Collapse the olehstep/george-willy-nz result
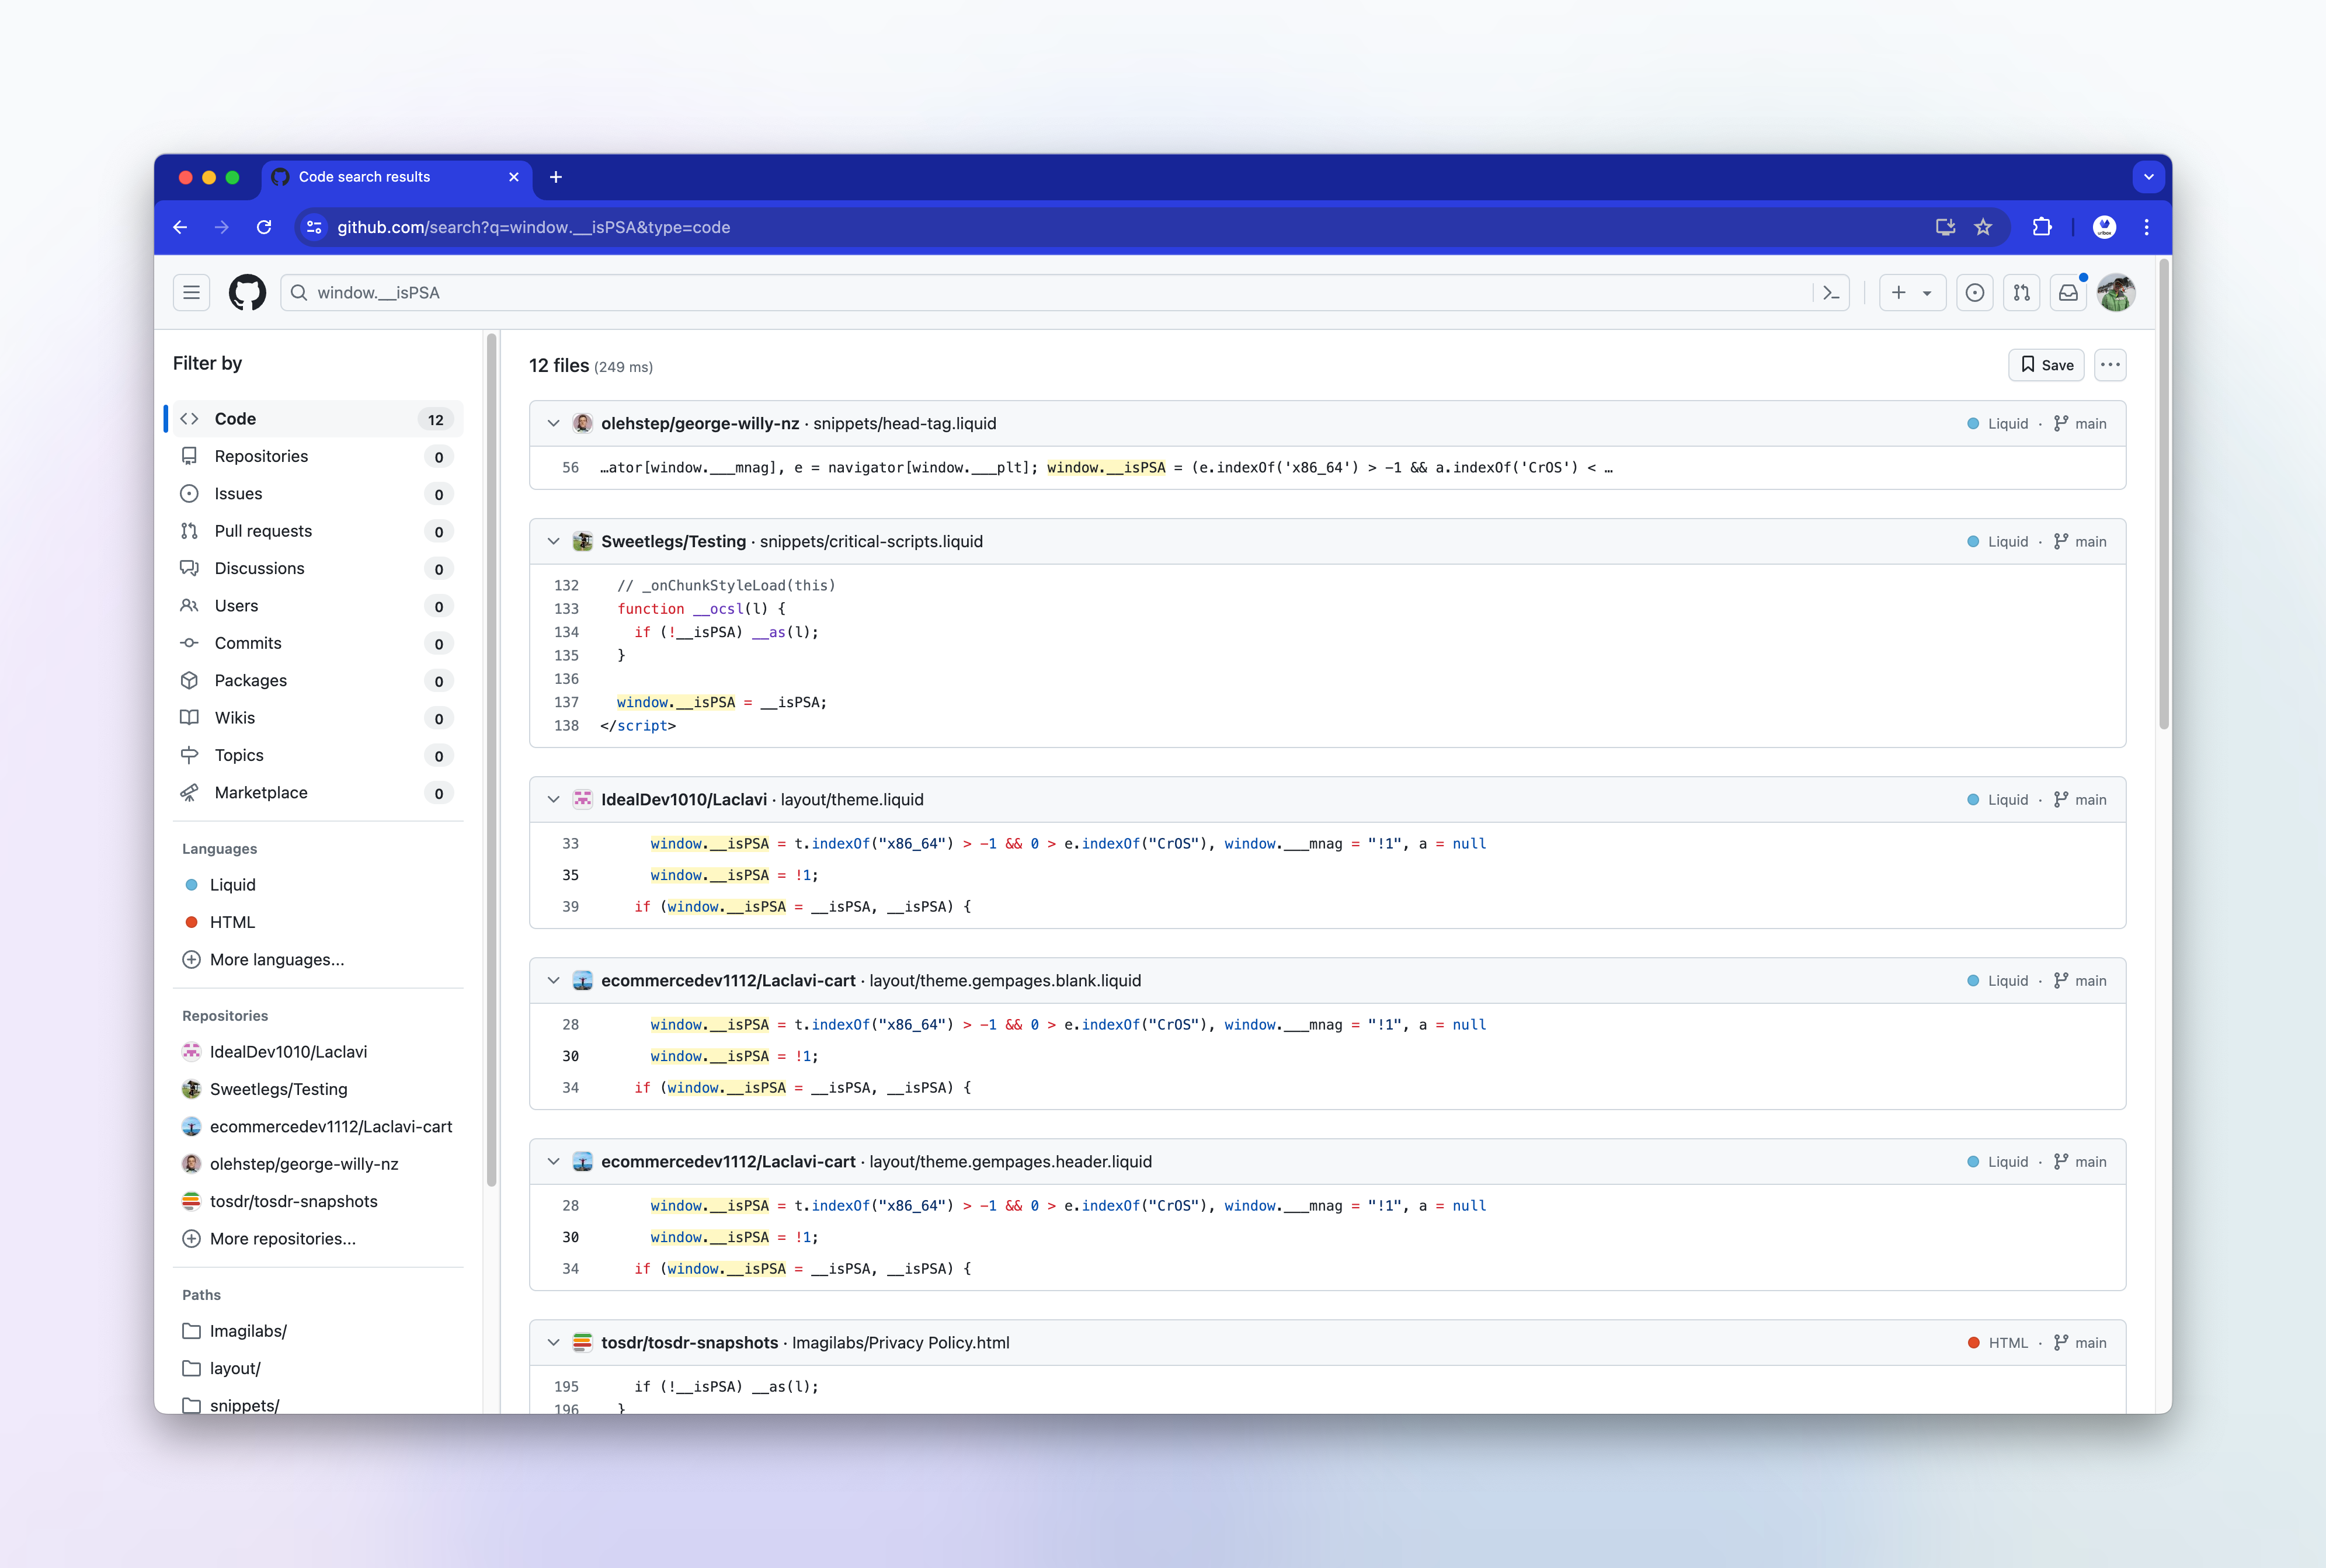Viewport: 2326px width, 1568px height. (554, 423)
